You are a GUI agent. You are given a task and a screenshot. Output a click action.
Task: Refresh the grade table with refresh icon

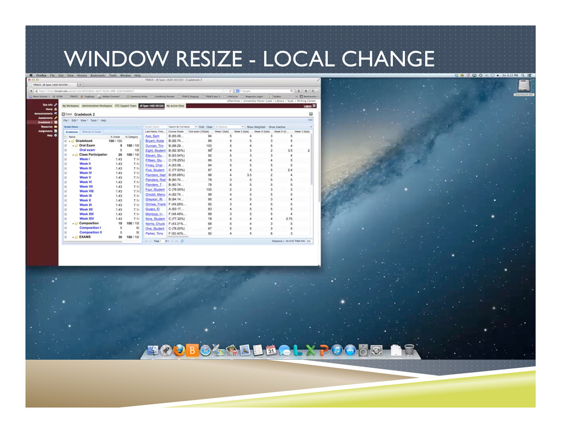(x=182, y=241)
